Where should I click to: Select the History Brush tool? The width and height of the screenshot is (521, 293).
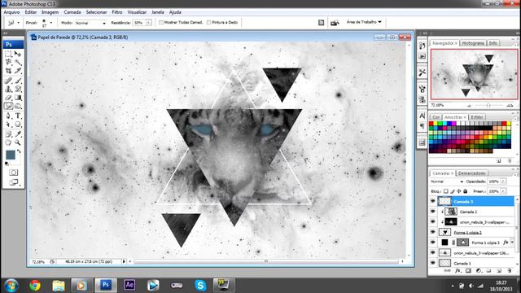[18, 89]
